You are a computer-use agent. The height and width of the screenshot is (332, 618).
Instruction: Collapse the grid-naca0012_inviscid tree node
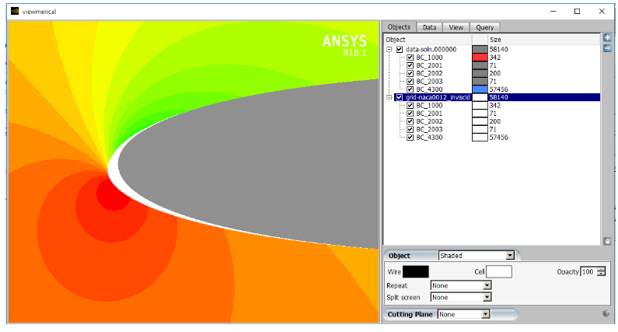[389, 97]
